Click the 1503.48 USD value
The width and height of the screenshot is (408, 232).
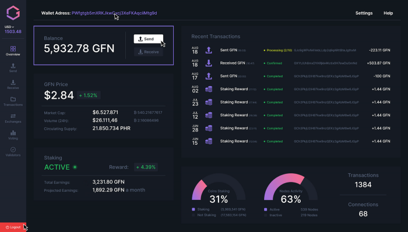13,31
